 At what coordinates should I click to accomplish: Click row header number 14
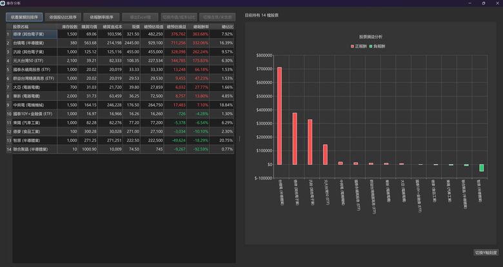pos(9,149)
